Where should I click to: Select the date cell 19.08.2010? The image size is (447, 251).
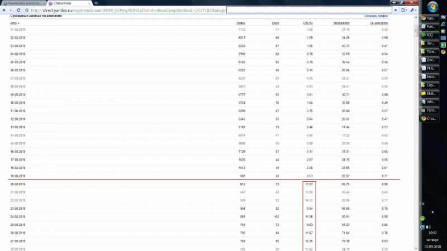tap(18, 176)
